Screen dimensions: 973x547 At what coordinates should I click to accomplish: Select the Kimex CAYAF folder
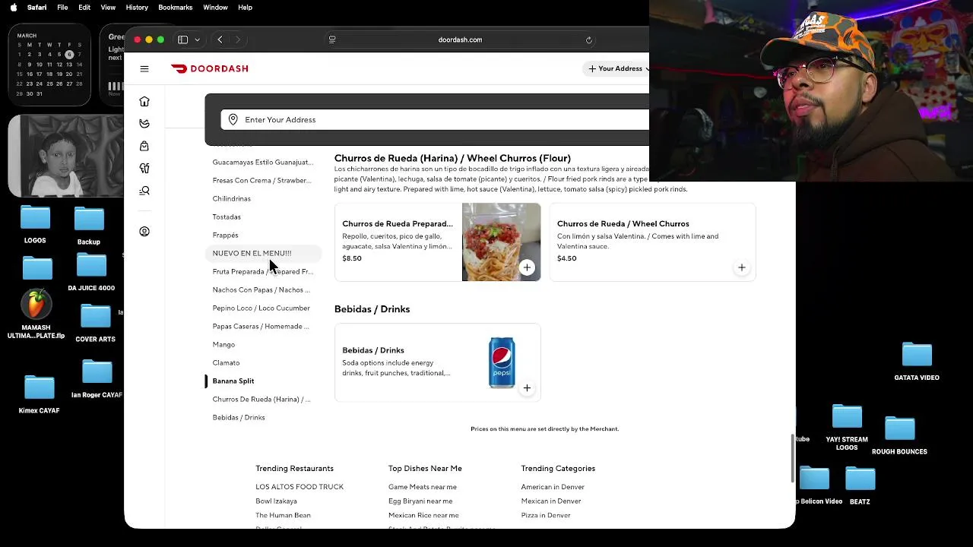point(39,394)
